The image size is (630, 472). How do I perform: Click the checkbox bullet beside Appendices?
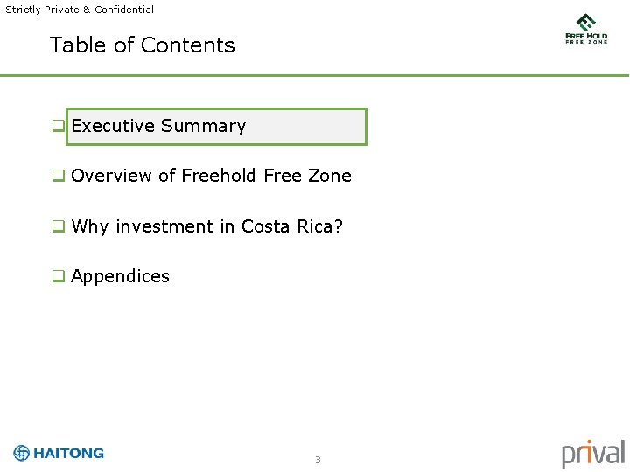click(x=58, y=276)
